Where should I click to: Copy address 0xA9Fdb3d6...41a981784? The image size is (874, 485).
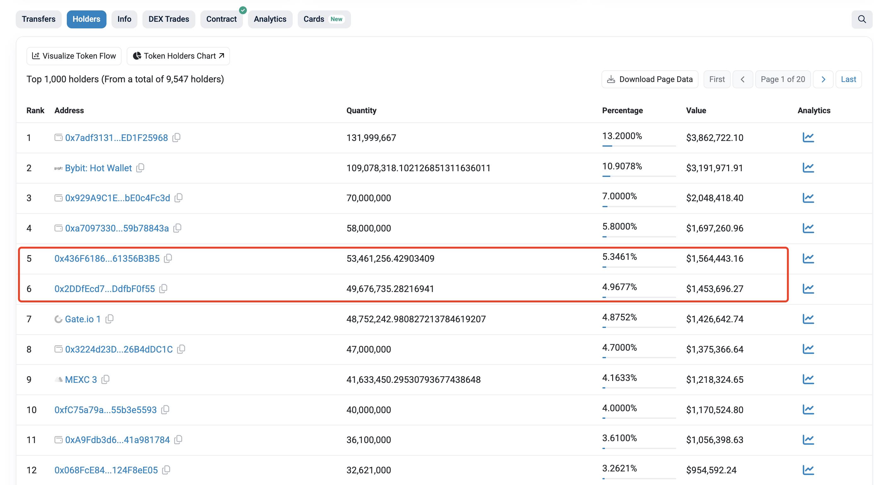(x=178, y=440)
